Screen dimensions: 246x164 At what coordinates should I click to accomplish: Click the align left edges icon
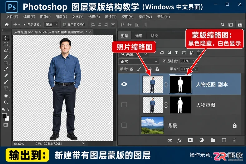click(x=93, y=25)
